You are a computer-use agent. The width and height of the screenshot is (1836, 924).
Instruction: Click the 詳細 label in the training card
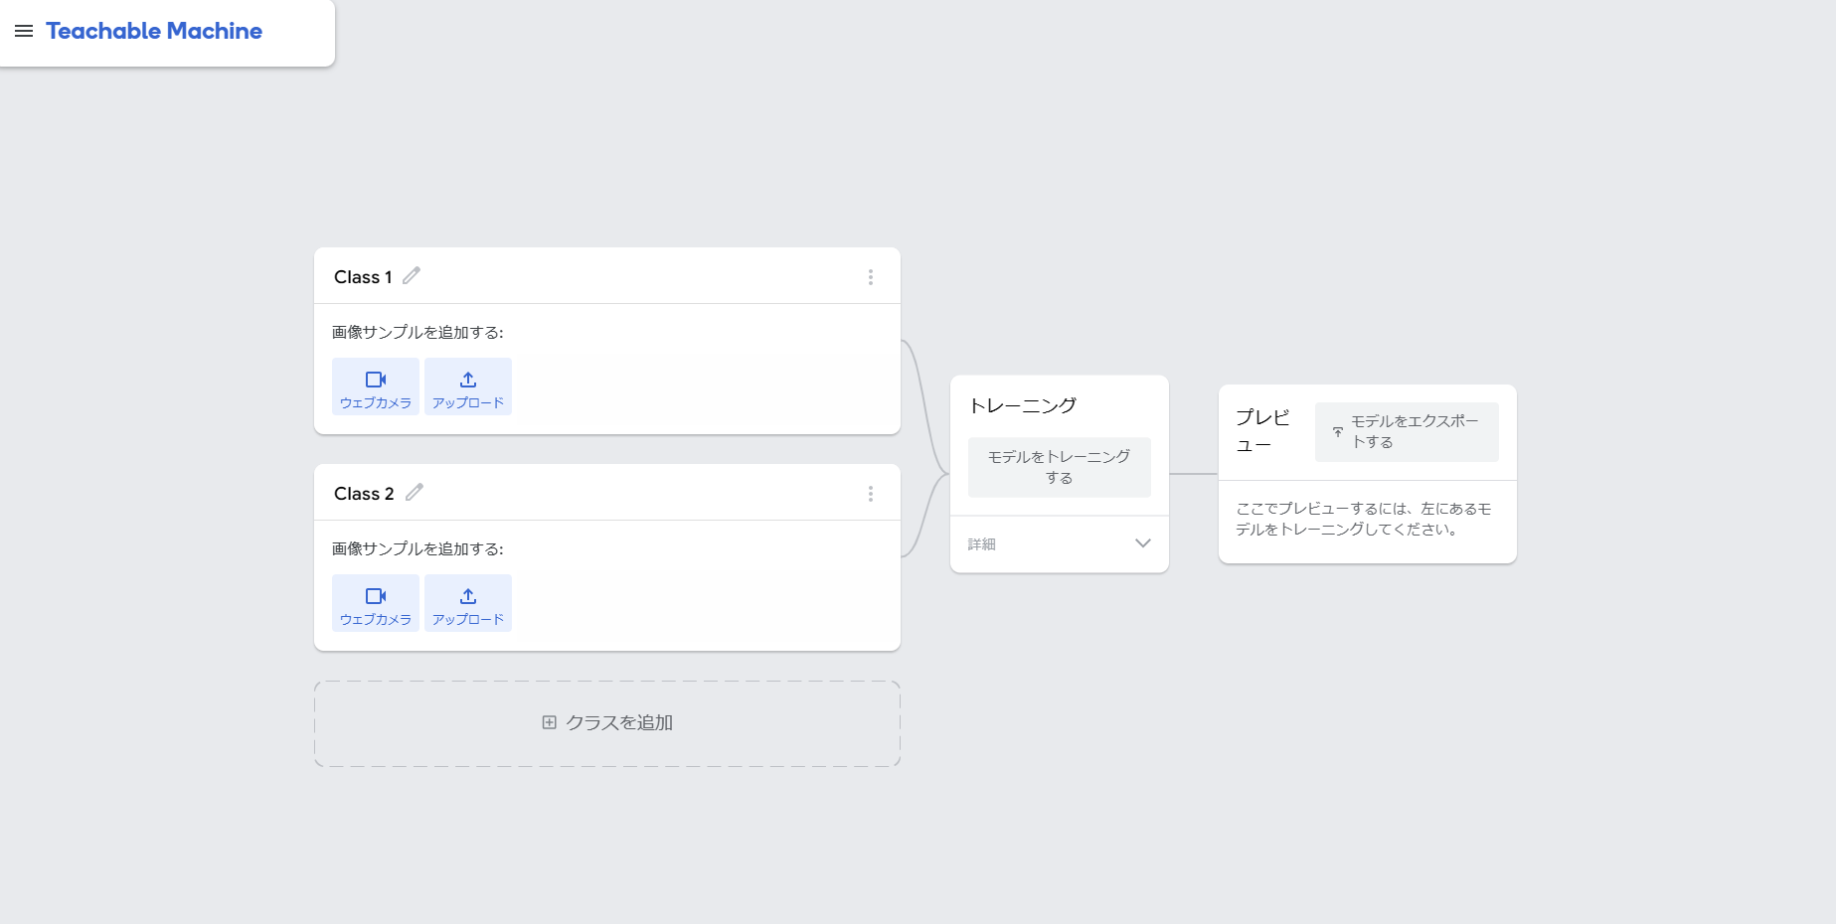click(982, 544)
